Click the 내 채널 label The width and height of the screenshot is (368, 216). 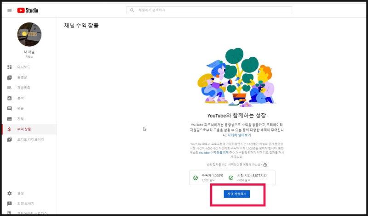(29, 52)
